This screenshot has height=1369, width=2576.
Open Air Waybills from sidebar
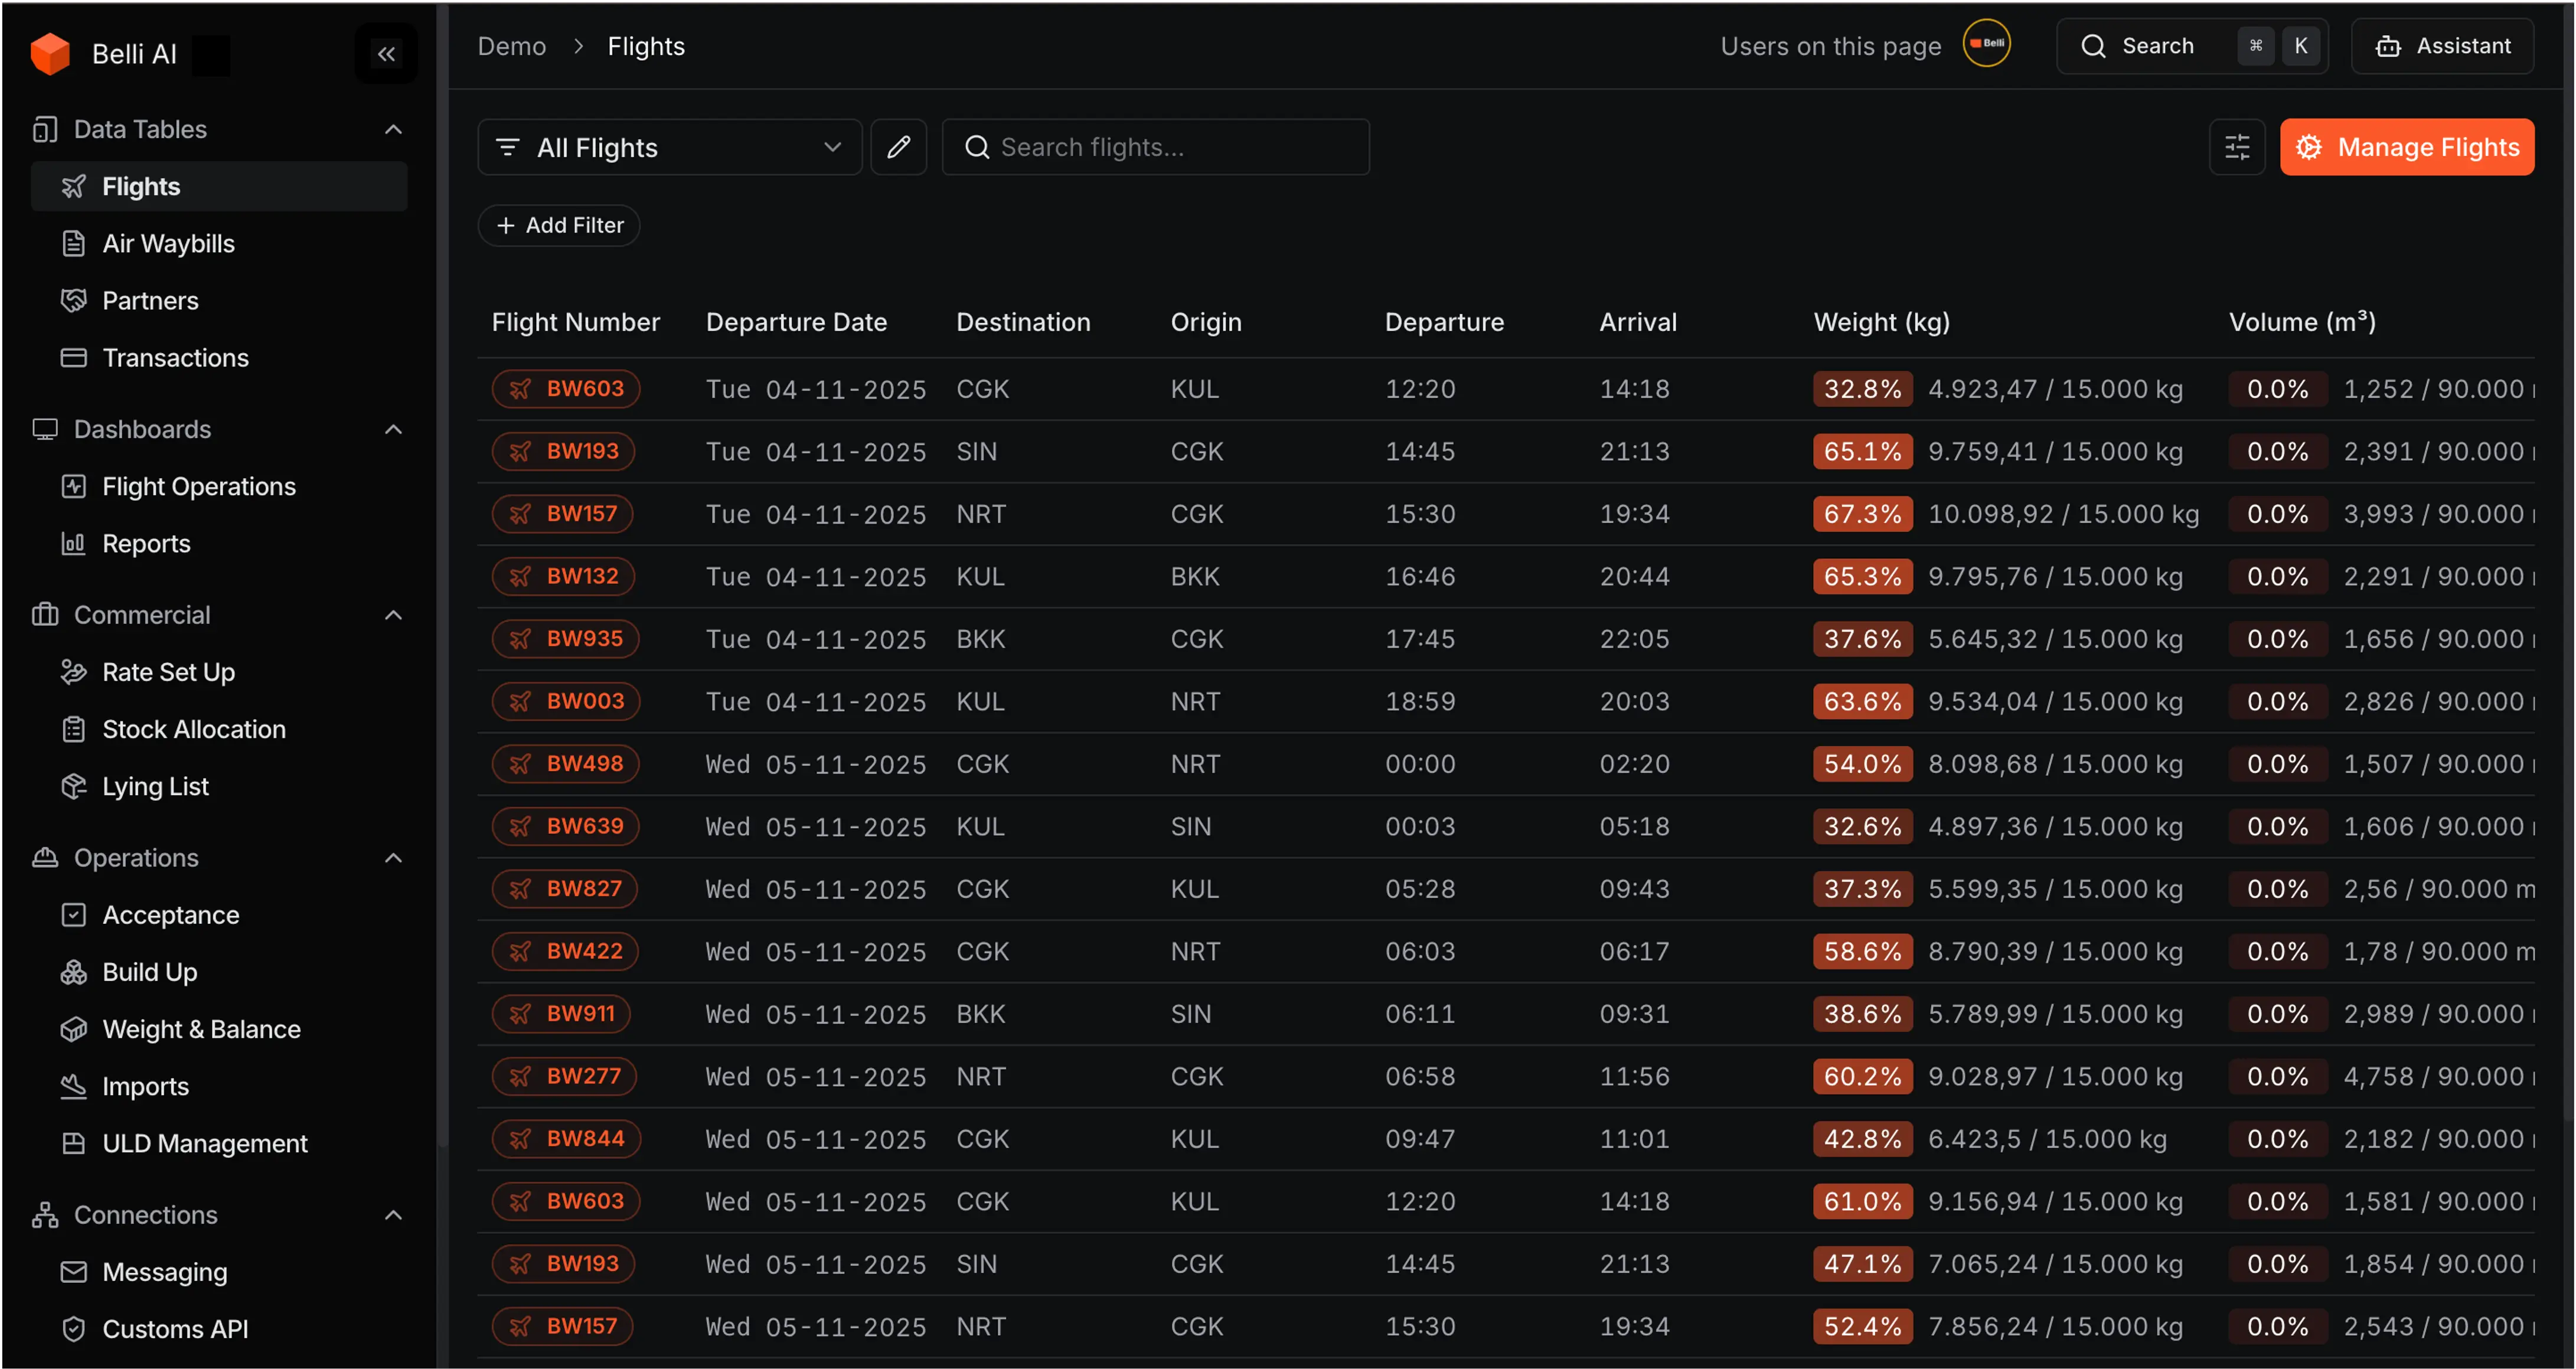[168, 243]
